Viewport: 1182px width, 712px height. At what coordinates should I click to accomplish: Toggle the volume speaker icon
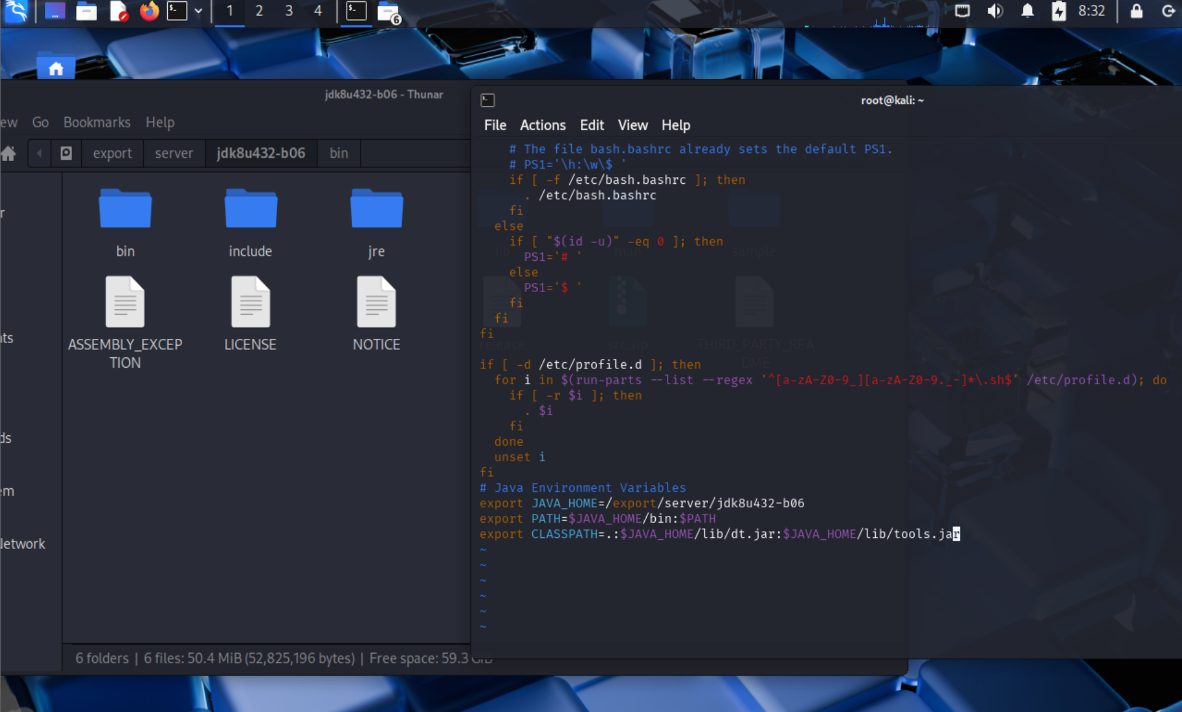click(x=995, y=11)
